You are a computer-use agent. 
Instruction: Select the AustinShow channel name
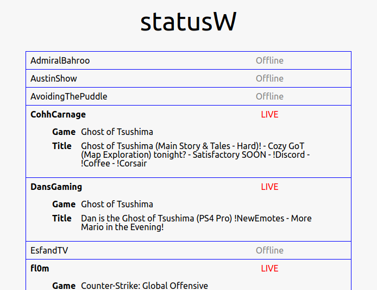click(54, 78)
